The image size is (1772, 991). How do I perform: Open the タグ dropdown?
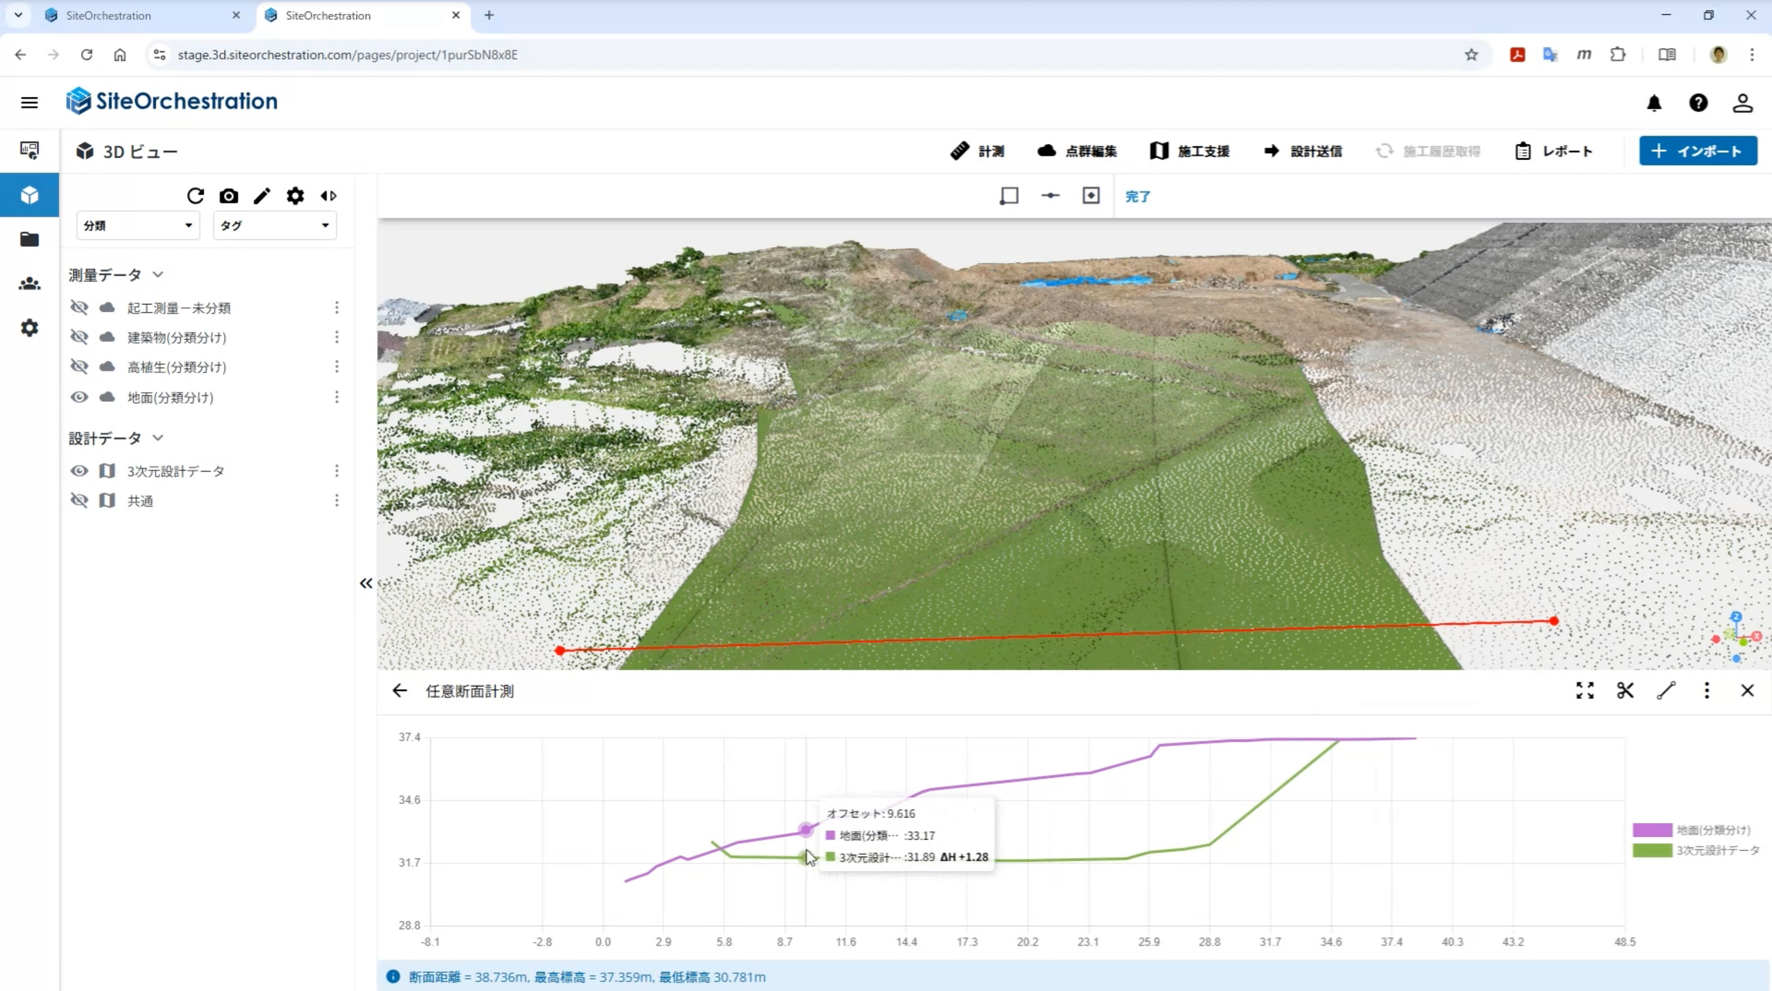tap(274, 225)
